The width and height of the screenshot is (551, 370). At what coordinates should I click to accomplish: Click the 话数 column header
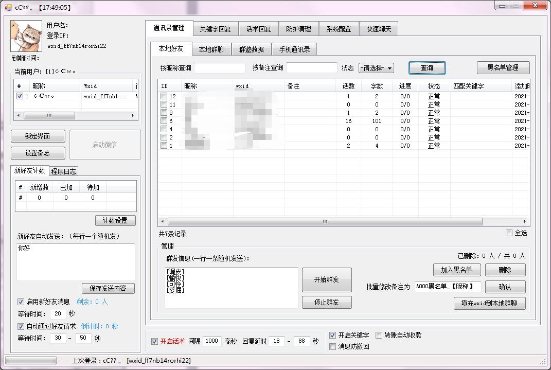coord(349,86)
